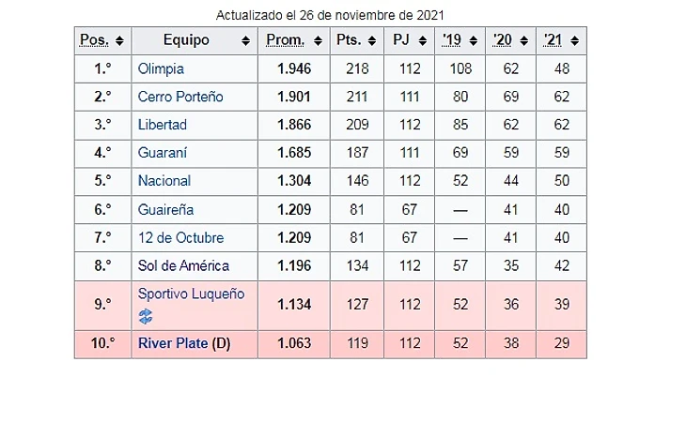Viewport: 686px width, 422px height.
Task: Click the blue arrows icon under Sportivo Luqueño
Action: click(146, 316)
